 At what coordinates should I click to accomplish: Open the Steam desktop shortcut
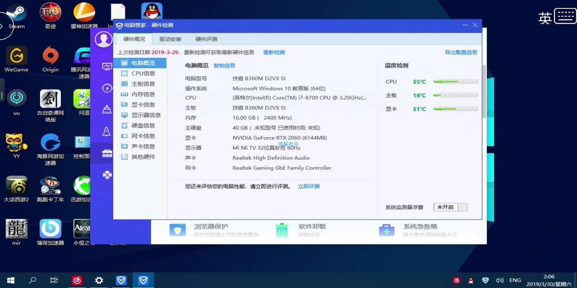[x=16, y=15]
